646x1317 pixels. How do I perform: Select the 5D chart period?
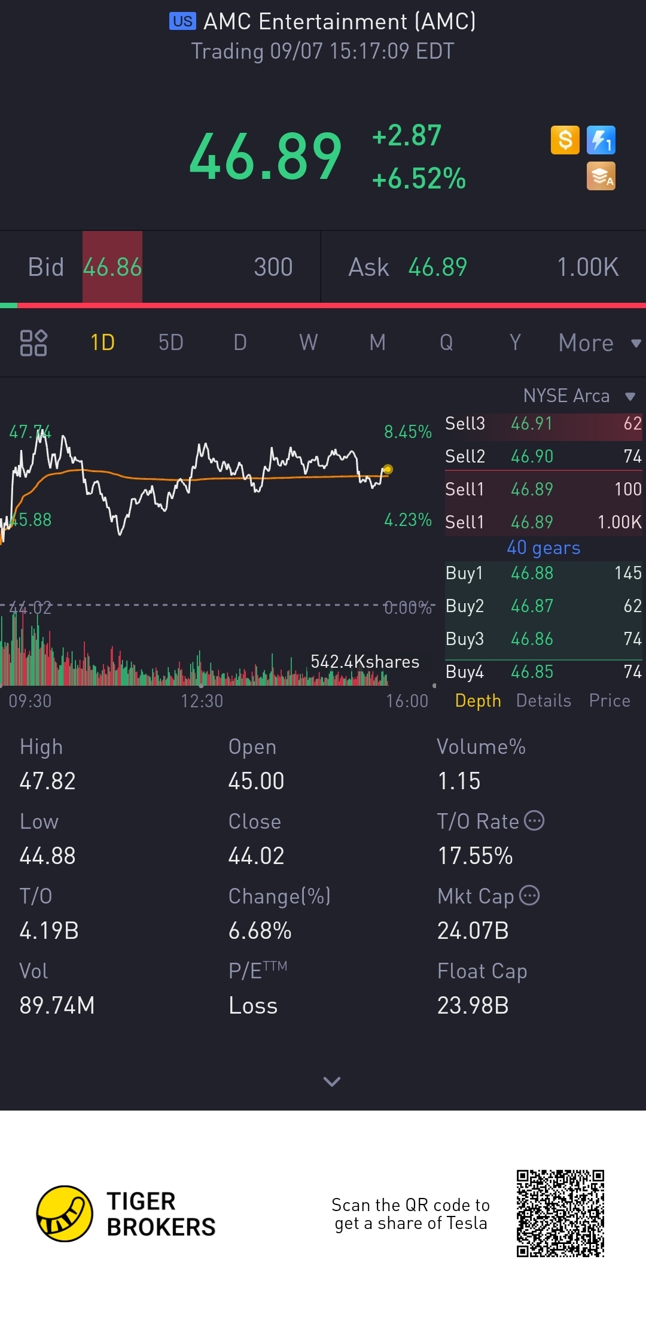click(x=170, y=343)
